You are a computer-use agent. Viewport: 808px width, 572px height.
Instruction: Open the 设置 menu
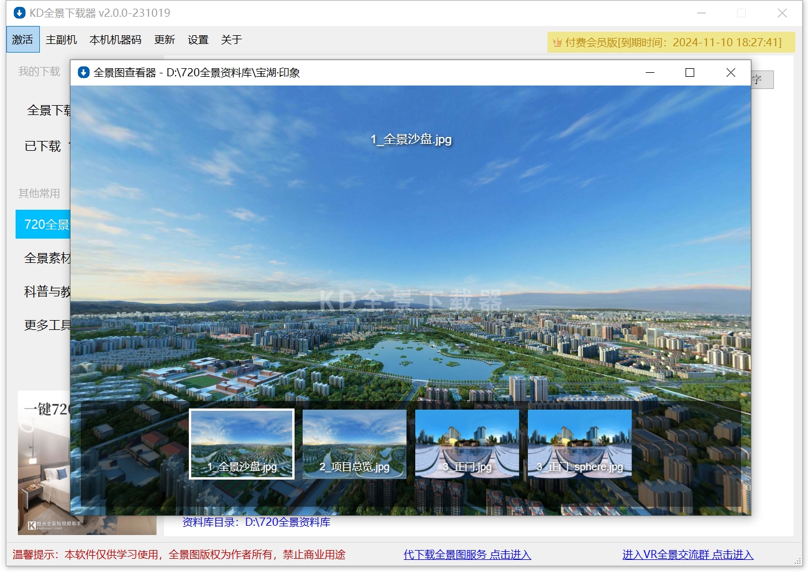[x=198, y=39]
